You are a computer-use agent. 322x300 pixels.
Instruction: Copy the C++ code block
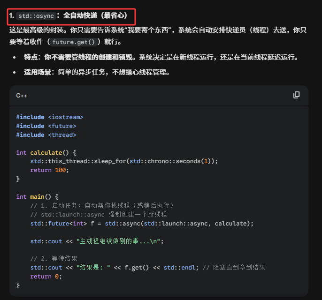(296, 95)
